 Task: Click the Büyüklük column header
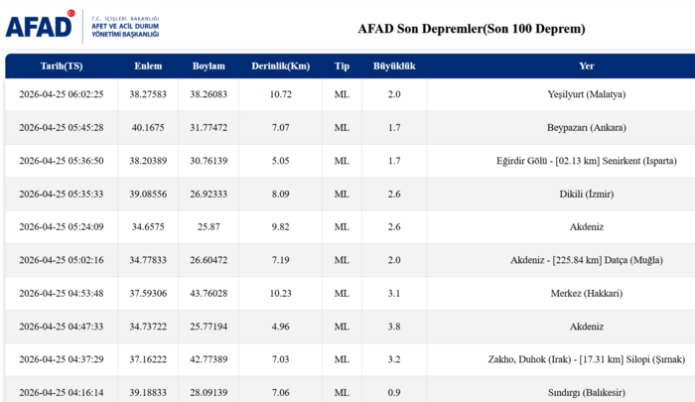click(x=394, y=67)
